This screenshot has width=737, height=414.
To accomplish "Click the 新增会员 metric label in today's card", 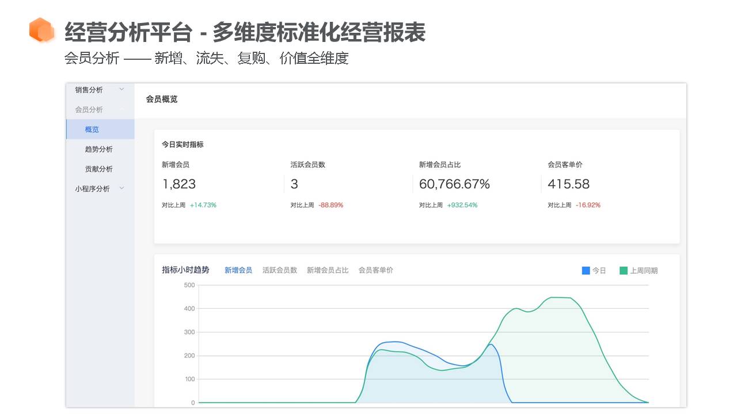I will [x=176, y=165].
